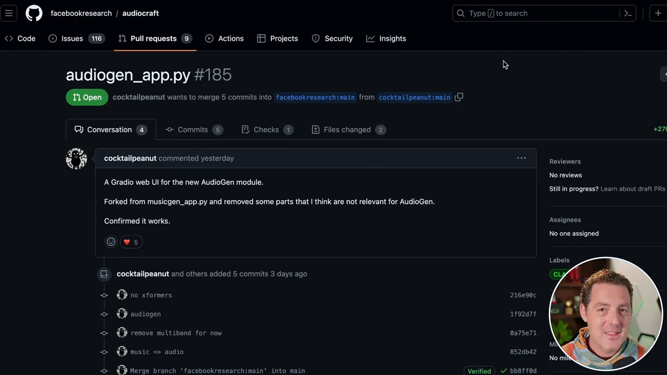Open commit hash 1f92d7f
Viewport: 667px width, 375px height.
[x=523, y=314]
